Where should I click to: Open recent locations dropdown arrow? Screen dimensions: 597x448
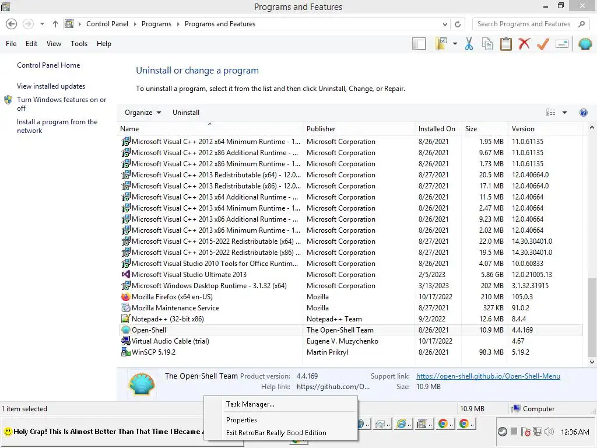pyautogui.click(x=42, y=24)
